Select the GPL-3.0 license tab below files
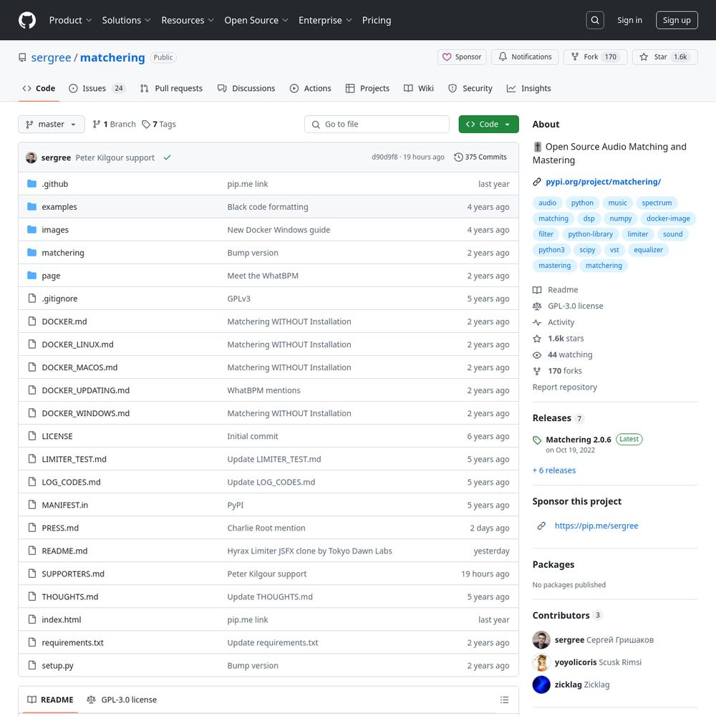 point(122,700)
